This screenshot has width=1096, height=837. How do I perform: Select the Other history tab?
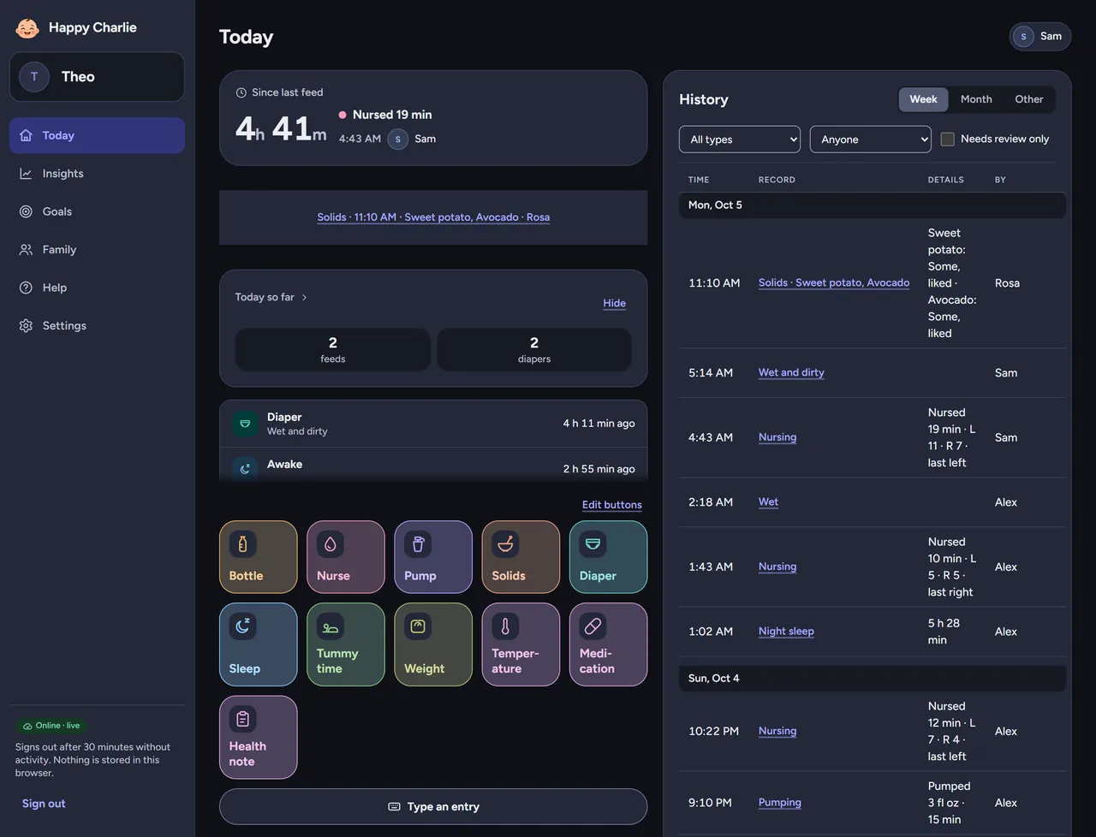[x=1029, y=99]
